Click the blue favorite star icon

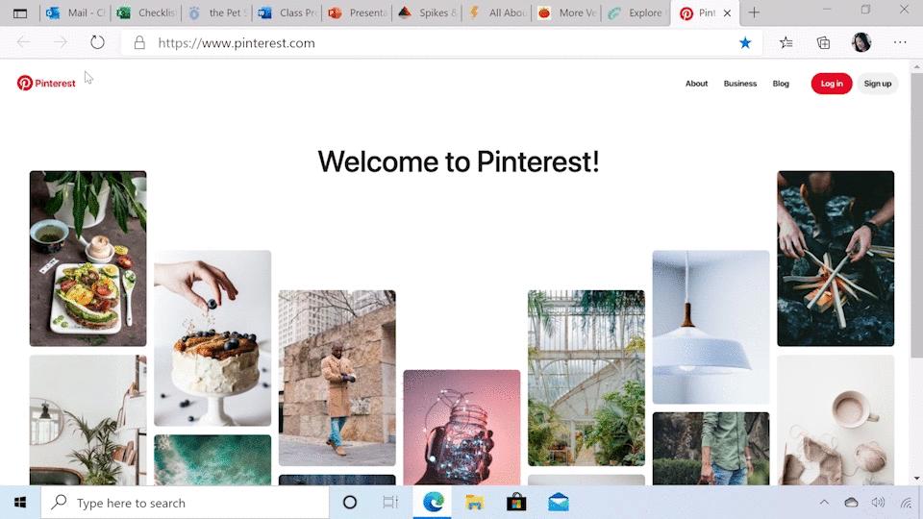click(x=745, y=42)
